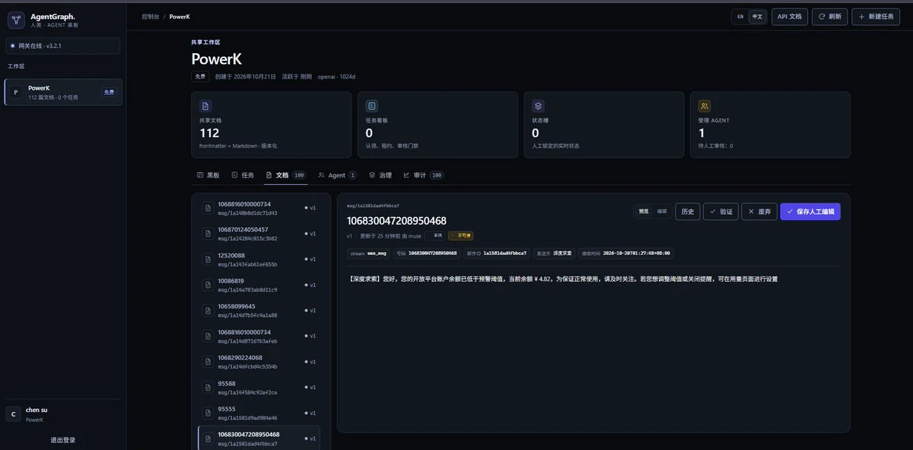Select the 文档 tab
Screen dimensions: 913x450
coord(286,175)
